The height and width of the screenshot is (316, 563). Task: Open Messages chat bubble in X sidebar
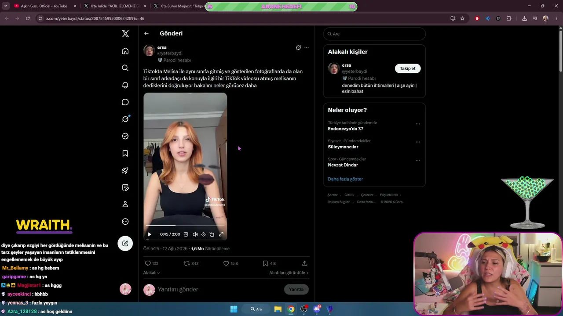tap(125, 102)
